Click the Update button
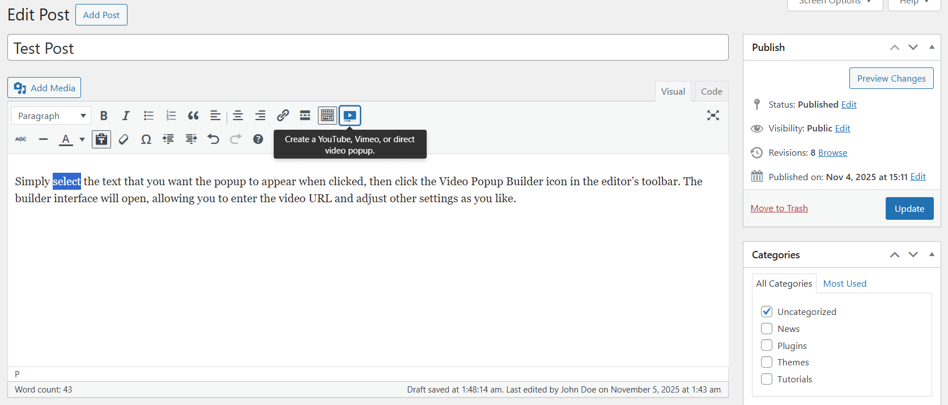The height and width of the screenshot is (405, 948). 909,208
